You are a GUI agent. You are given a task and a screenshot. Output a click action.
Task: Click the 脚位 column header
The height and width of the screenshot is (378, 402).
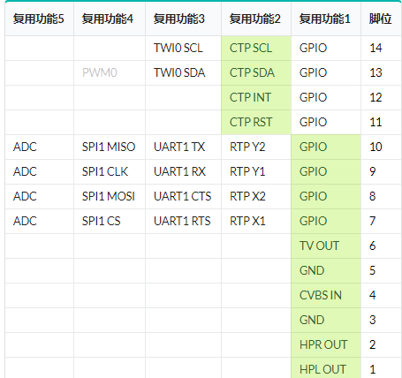click(382, 19)
